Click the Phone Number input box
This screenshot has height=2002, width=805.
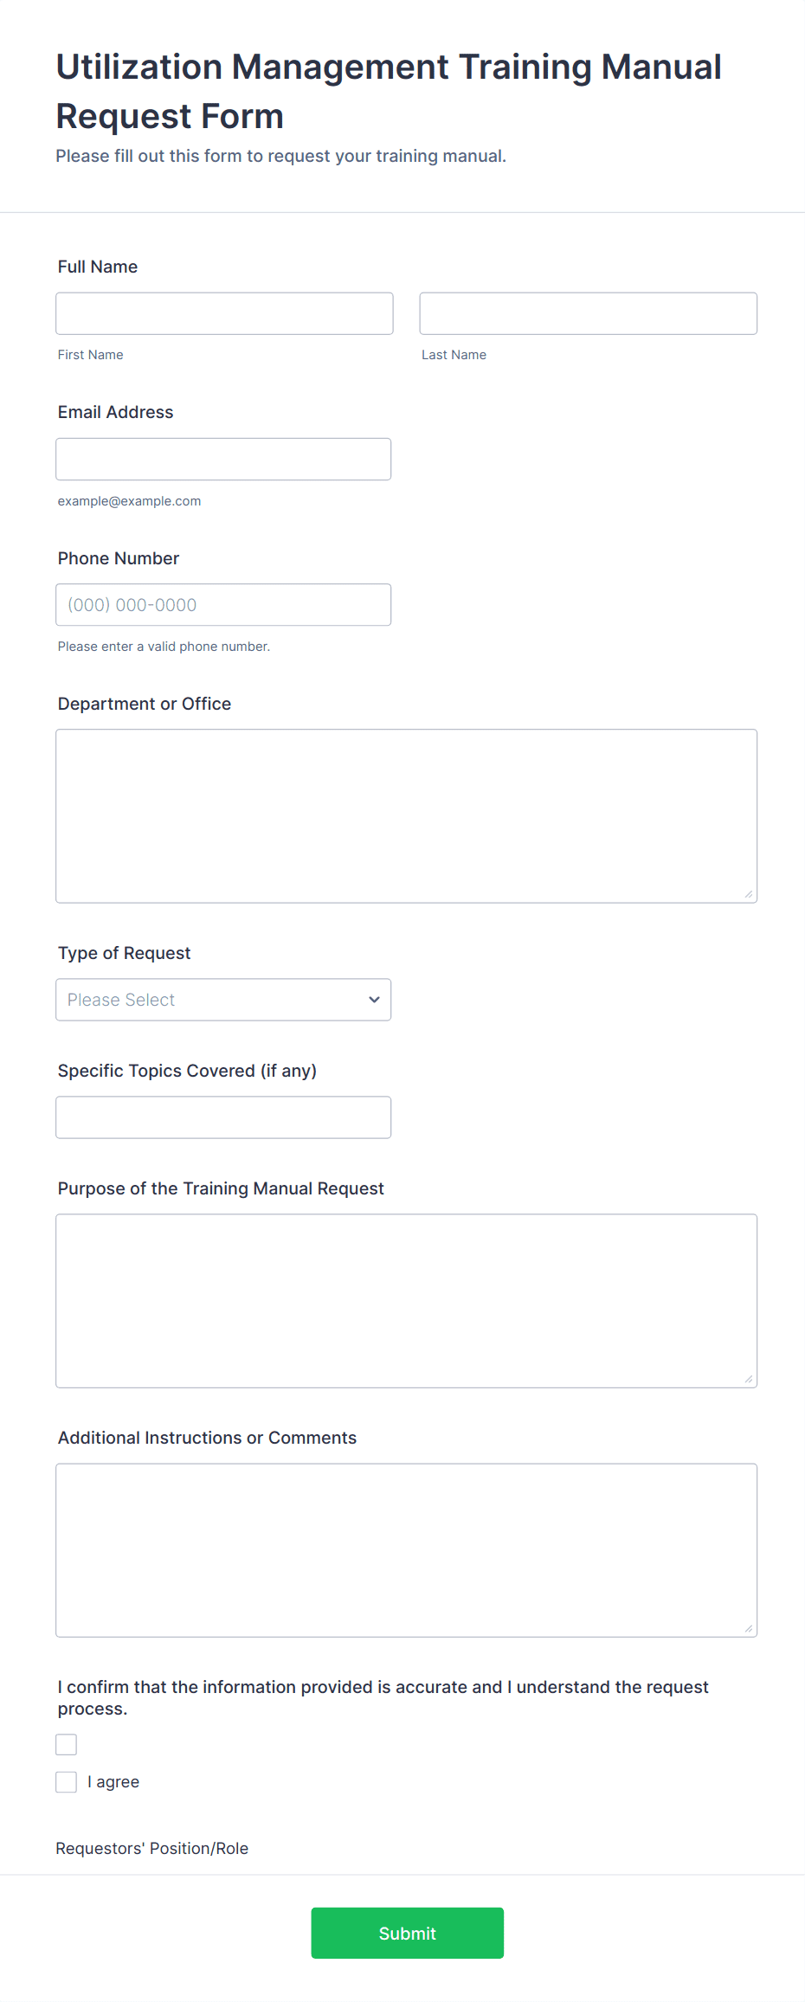tap(223, 604)
